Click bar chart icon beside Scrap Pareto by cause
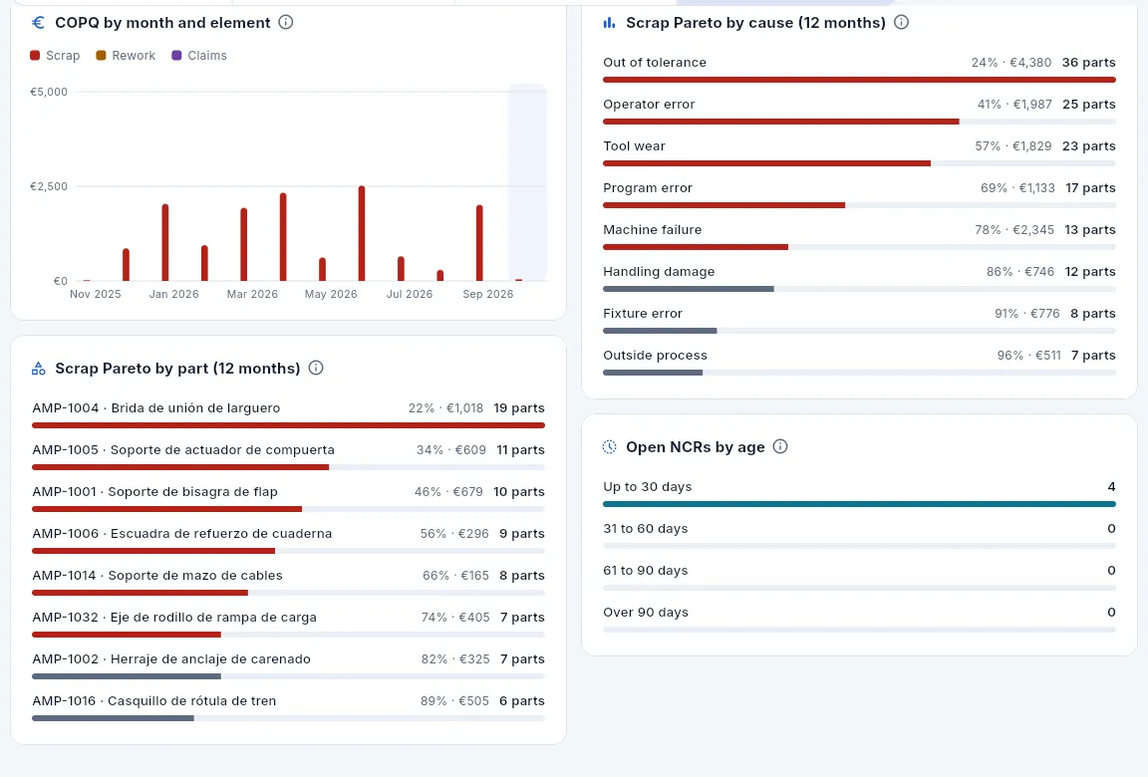 (x=609, y=23)
